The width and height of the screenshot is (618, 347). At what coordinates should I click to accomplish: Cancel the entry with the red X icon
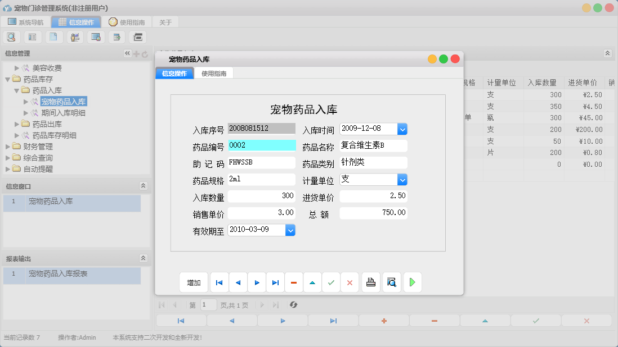click(350, 282)
